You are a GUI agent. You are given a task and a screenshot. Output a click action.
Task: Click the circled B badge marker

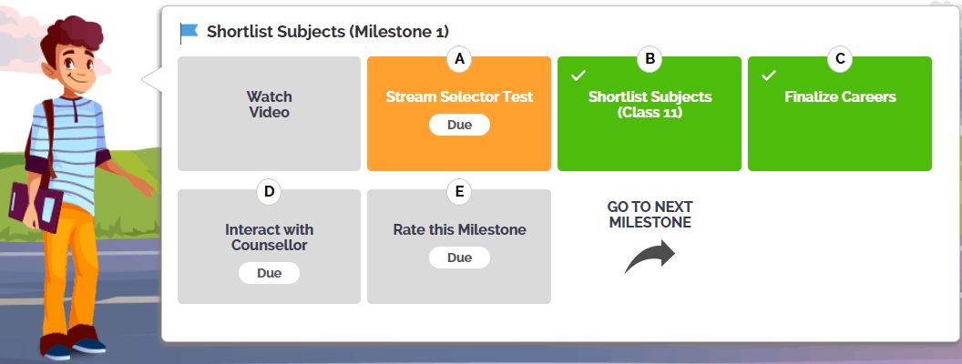tap(650, 59)
